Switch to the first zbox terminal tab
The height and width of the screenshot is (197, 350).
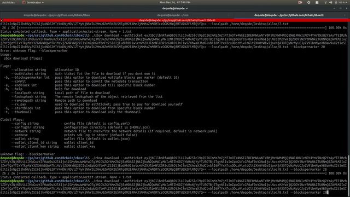[x=57, y=15]
